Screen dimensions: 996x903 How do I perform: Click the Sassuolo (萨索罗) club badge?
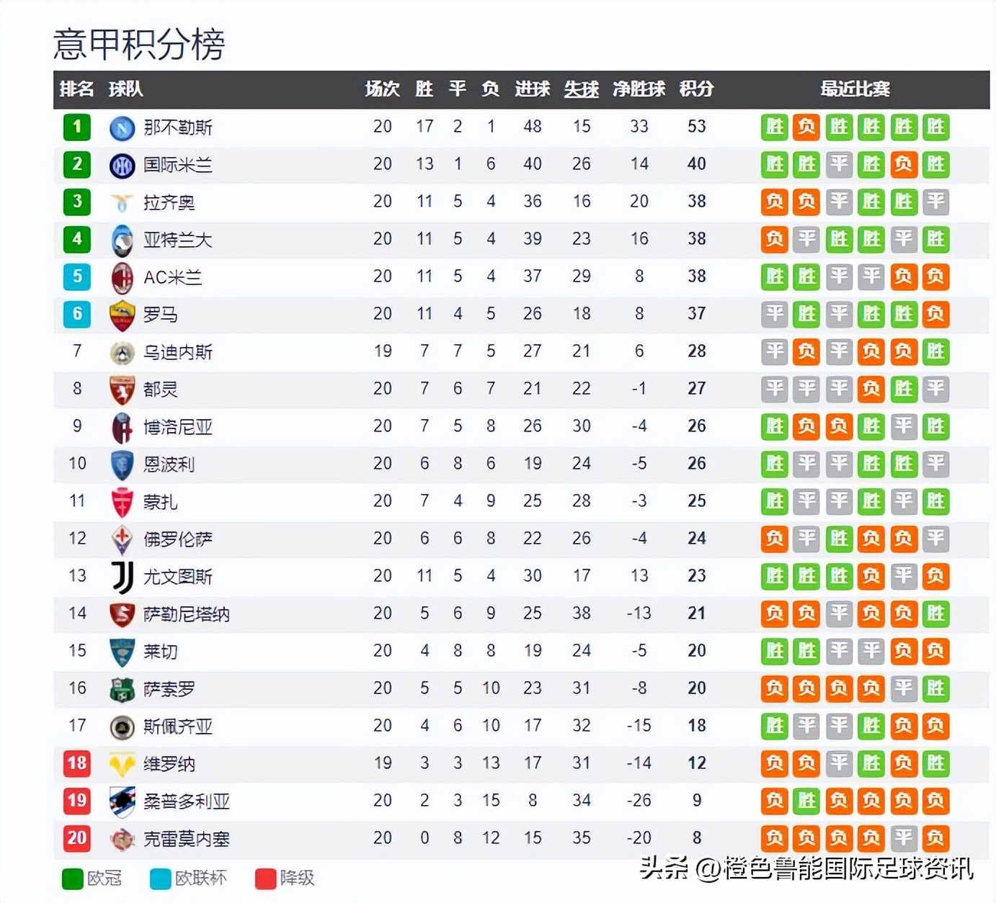coord(122,689)
